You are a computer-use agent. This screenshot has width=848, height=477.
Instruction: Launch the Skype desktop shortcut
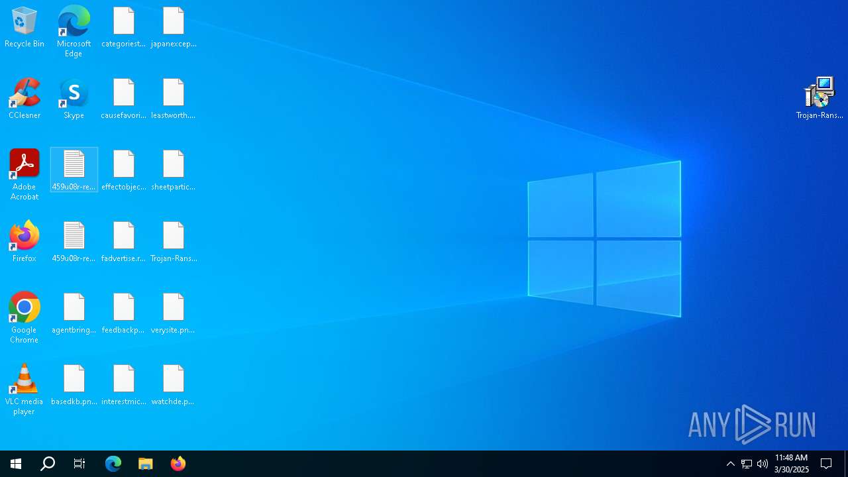pyautogui.click(x=74, y=99)
